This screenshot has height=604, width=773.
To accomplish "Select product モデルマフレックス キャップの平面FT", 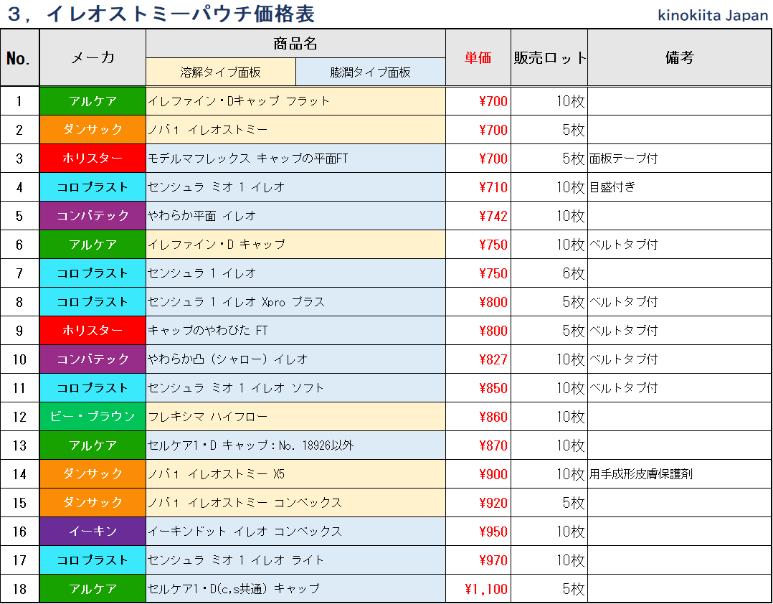I will 295,159.
